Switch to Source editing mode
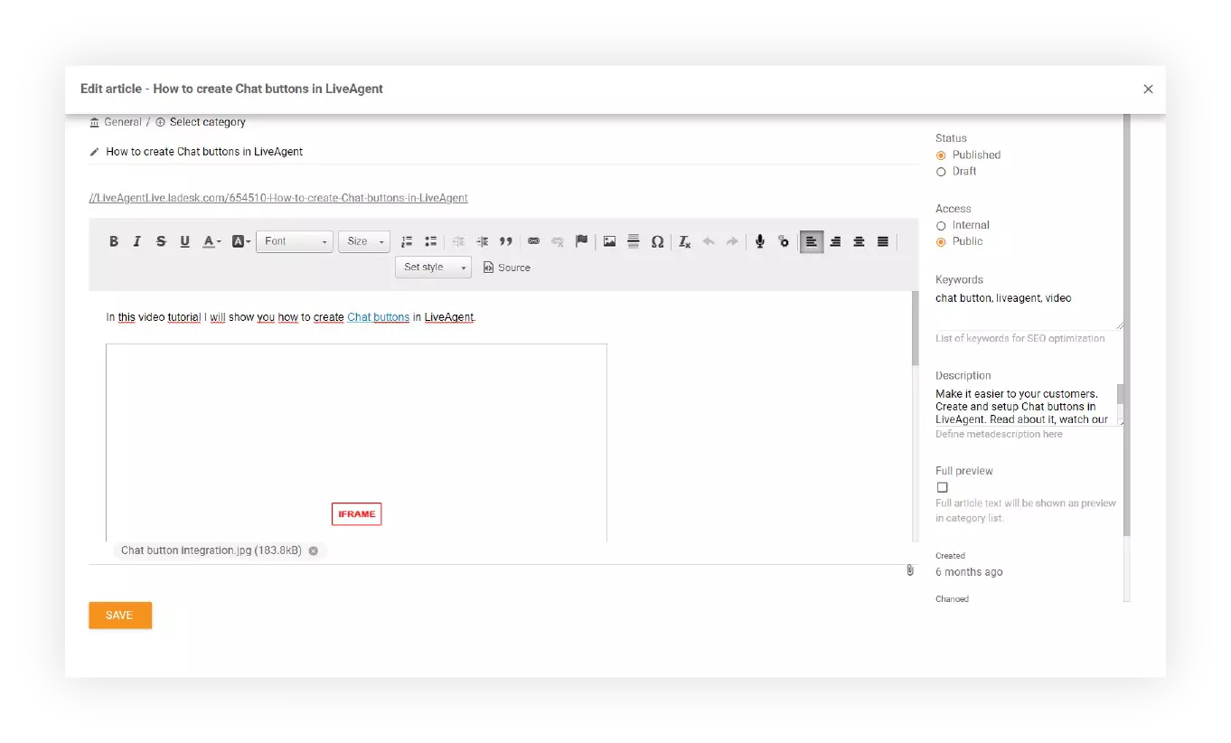This screenshot has height=743, width=1231. coord(505,267)
